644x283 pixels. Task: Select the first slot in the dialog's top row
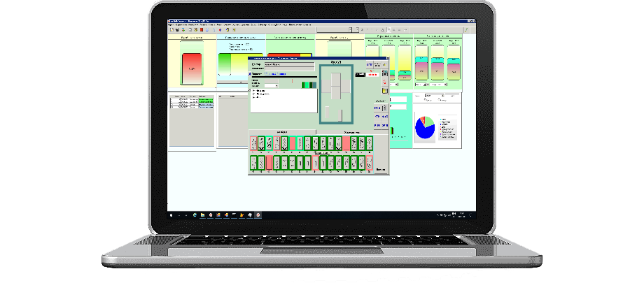coord(253,143)
